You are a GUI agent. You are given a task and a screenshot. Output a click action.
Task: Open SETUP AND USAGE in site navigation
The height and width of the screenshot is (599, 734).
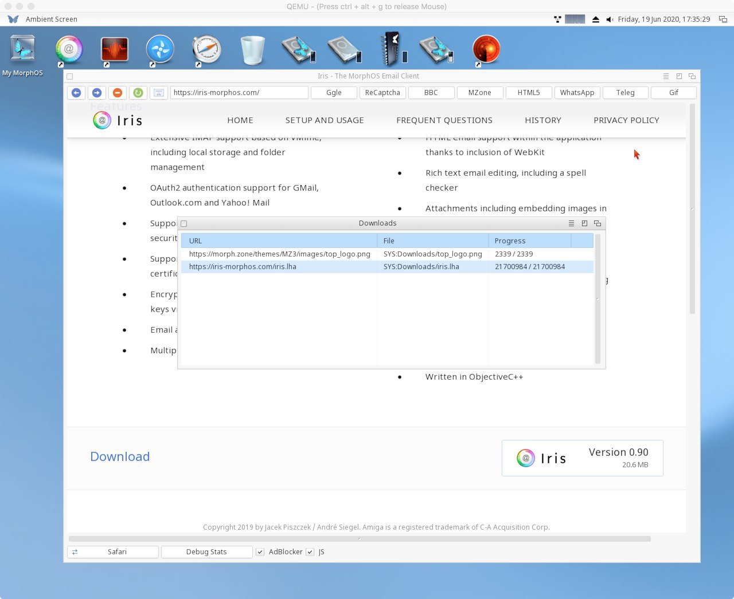click(325, 120)
